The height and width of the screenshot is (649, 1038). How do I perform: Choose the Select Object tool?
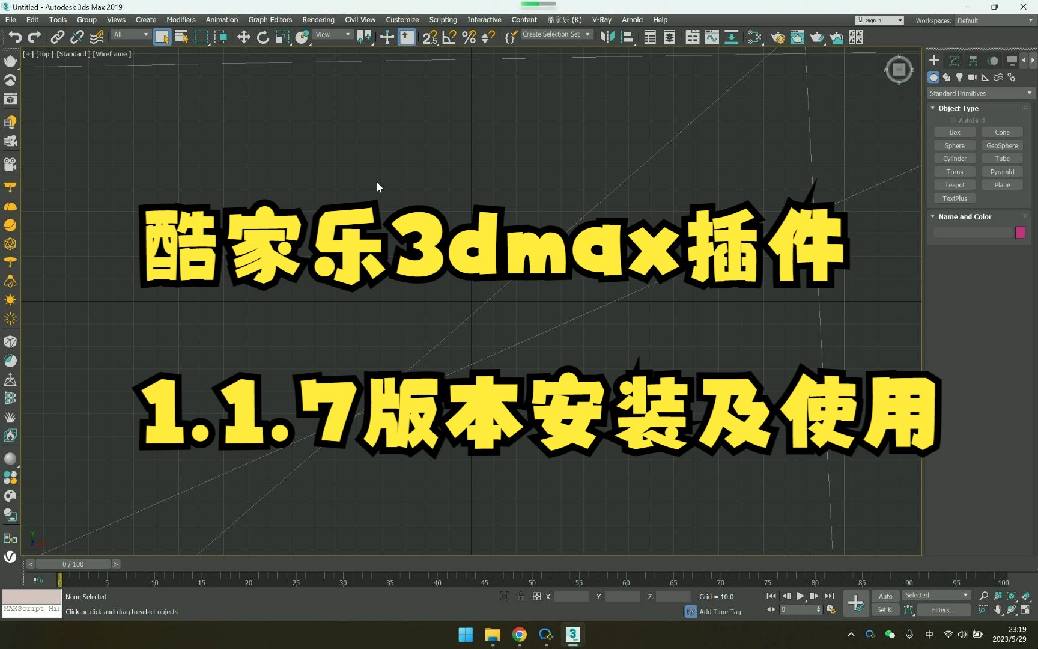[x=162, y=37]
